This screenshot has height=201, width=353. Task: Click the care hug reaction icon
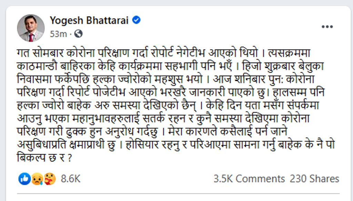[x=50, y=179]
